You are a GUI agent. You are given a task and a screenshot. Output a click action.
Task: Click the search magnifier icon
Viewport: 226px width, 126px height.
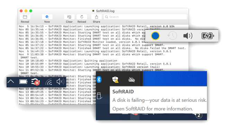coord(107,17)
